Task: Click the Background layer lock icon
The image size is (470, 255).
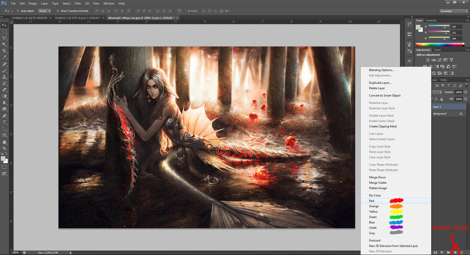Action: 461,114
